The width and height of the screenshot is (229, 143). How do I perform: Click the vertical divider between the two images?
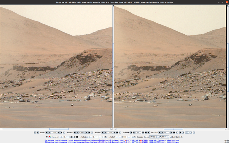pyautogui.click(x=113, y=65)
